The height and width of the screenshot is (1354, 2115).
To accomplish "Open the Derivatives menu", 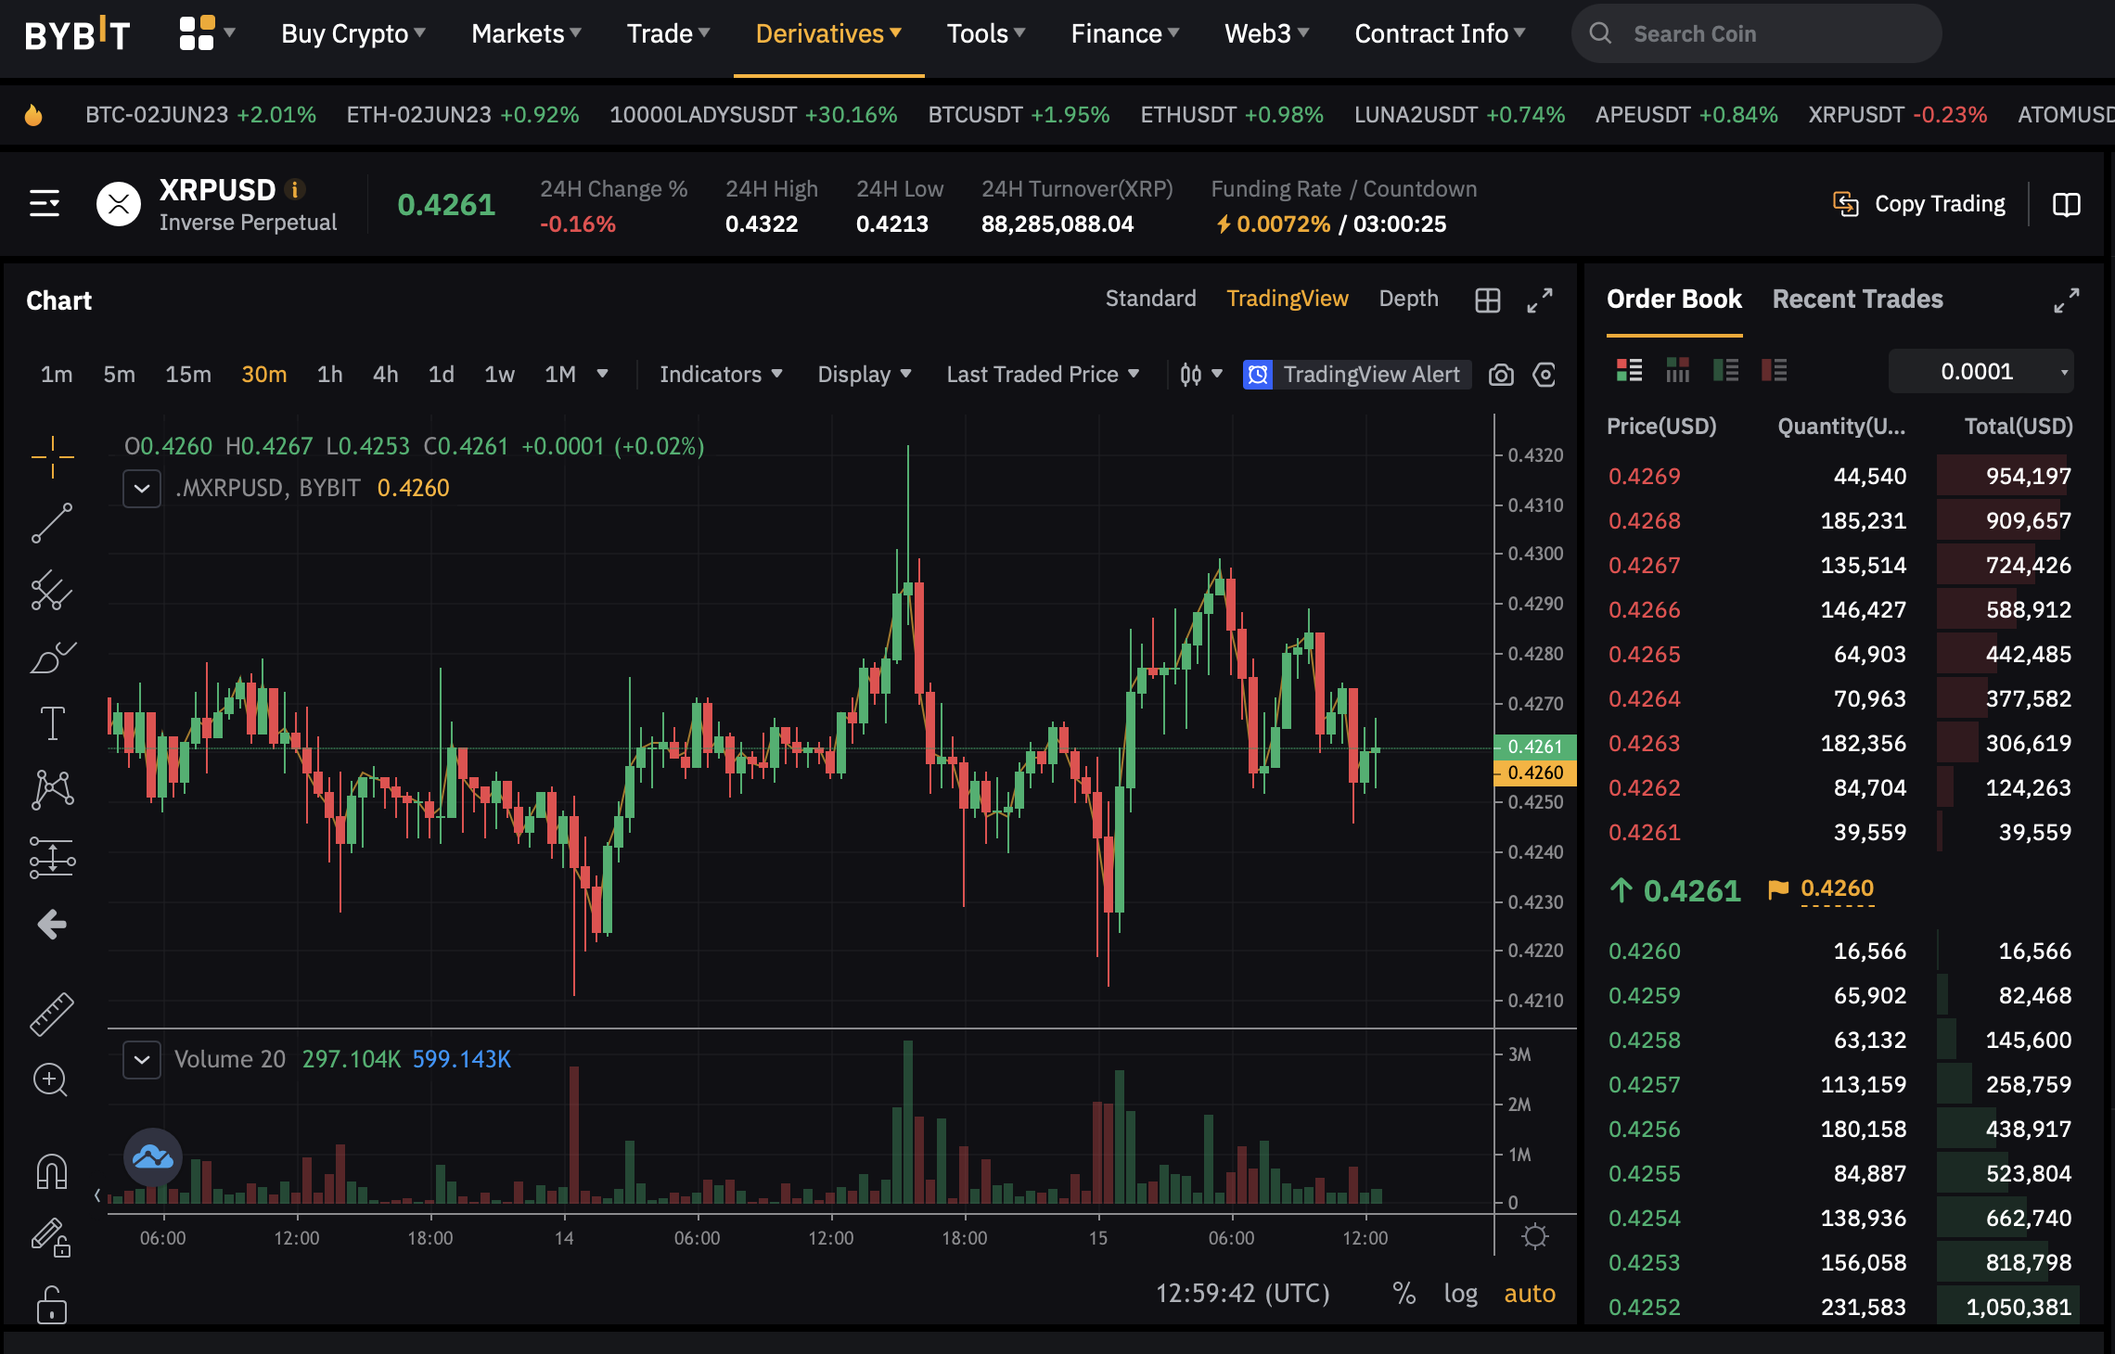I will [828, 34].
